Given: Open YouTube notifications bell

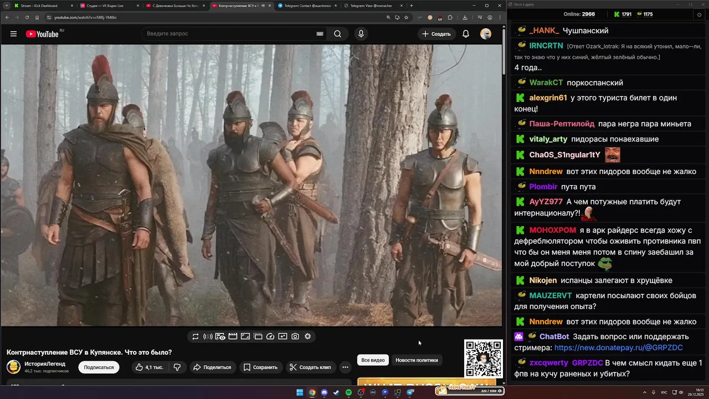Looking at the screenshot, I should coord(466,34).
